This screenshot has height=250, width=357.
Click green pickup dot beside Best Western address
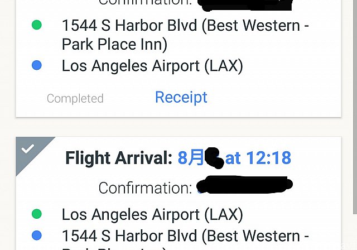(37, 25)
